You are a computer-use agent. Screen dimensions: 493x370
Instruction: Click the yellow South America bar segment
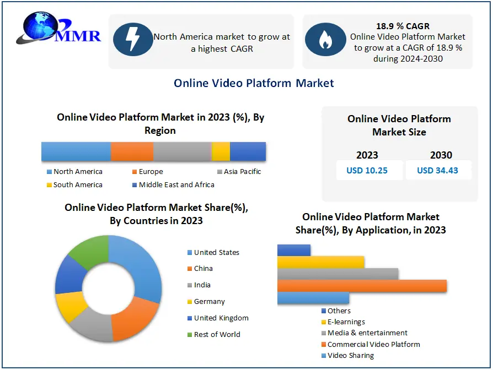(221, 151)
